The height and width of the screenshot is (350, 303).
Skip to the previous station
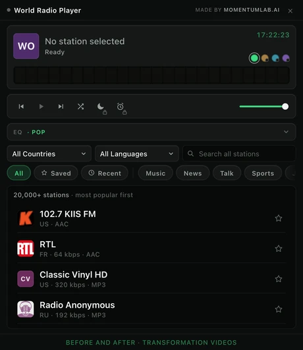[21, 107]
